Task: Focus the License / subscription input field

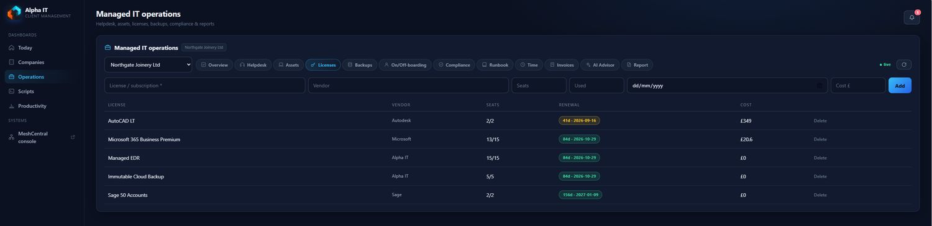Action: tap(204, 85)
